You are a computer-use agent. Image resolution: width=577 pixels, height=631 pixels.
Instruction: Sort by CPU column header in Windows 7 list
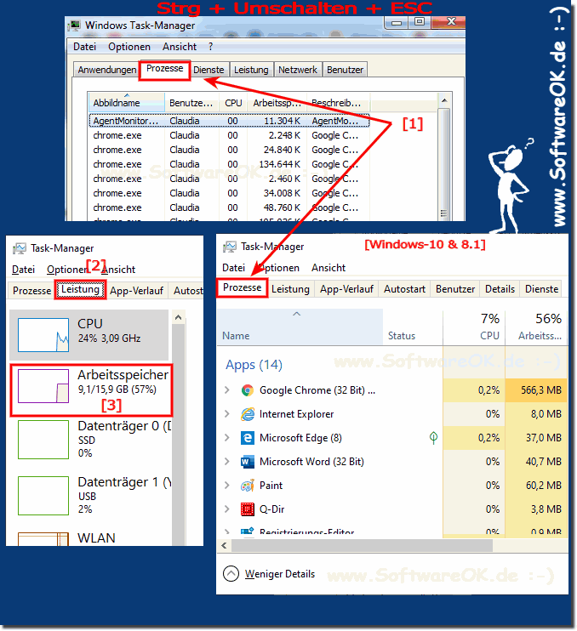[x=233, y=103]
